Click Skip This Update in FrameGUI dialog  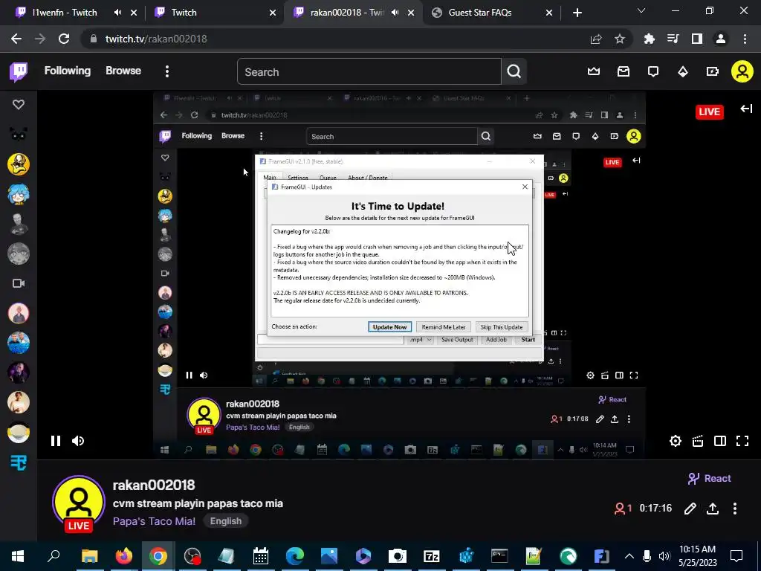[x=502, y=327]
